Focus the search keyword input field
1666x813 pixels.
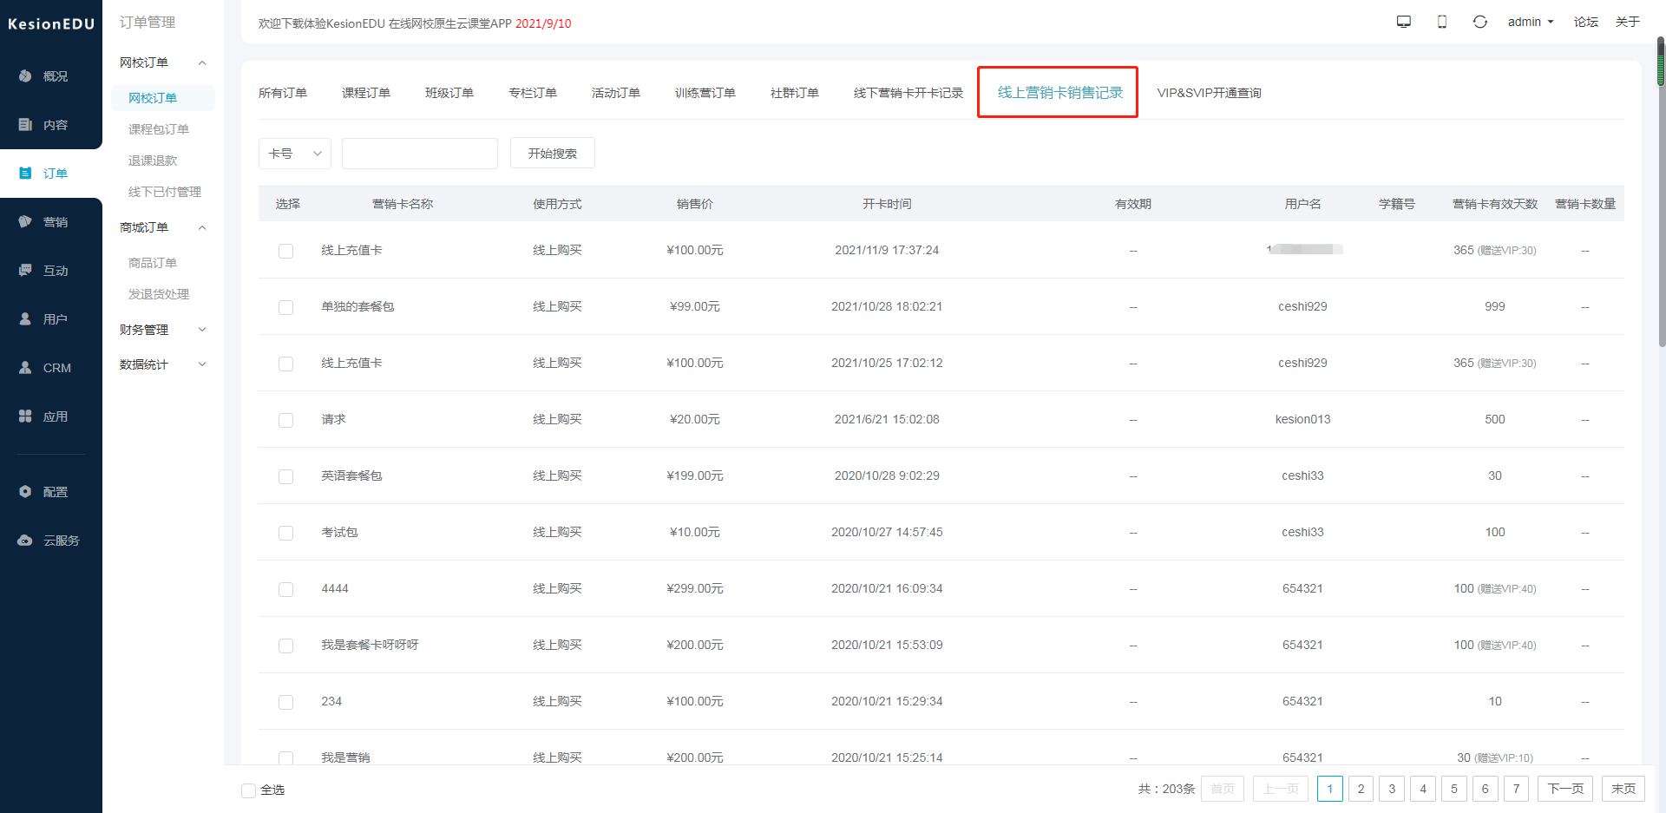(420, 154)
